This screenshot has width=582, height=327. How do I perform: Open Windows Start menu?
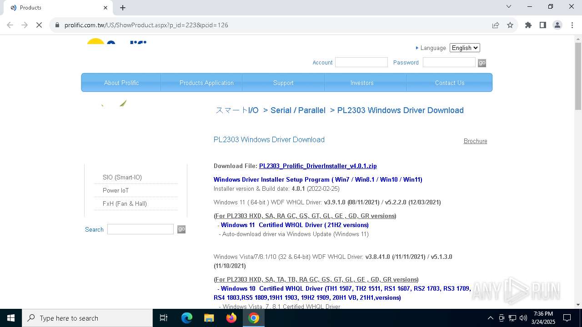(x=11, y=318)
